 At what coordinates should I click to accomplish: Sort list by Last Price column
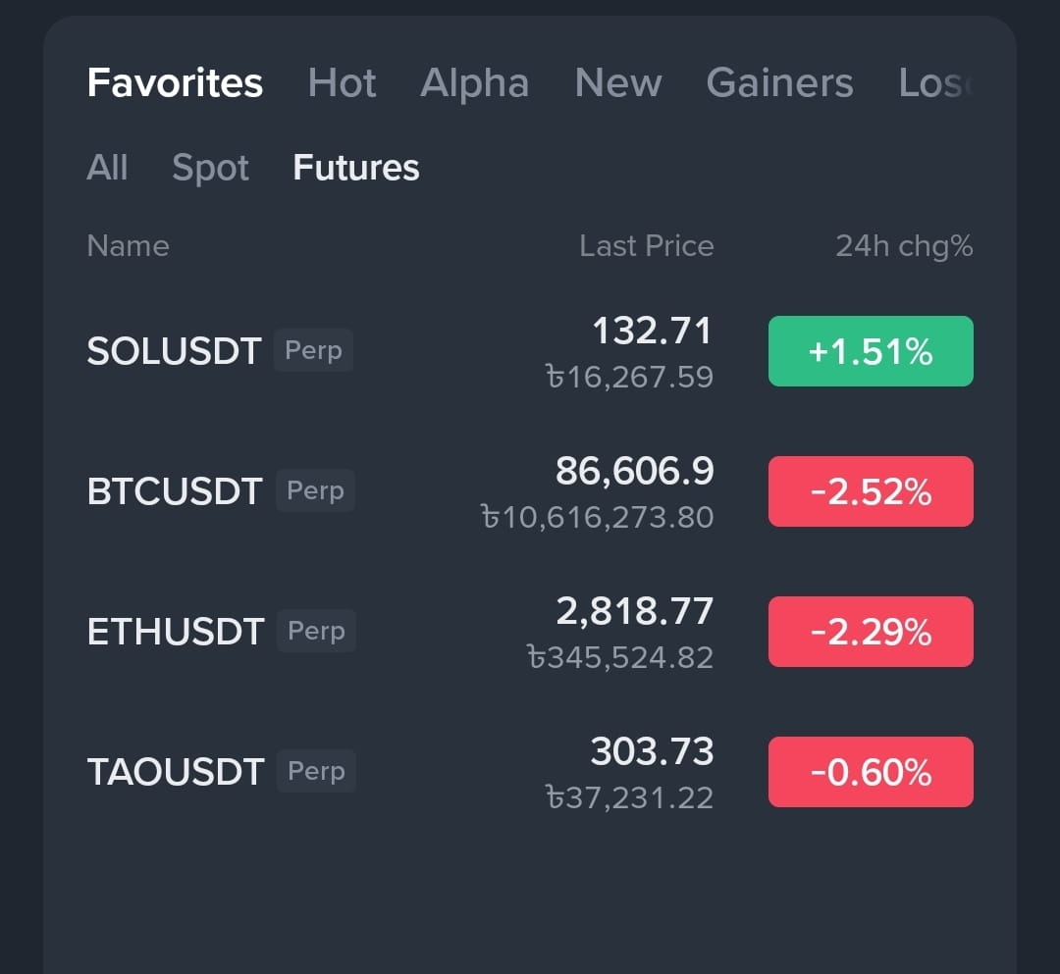coord(646,246)
